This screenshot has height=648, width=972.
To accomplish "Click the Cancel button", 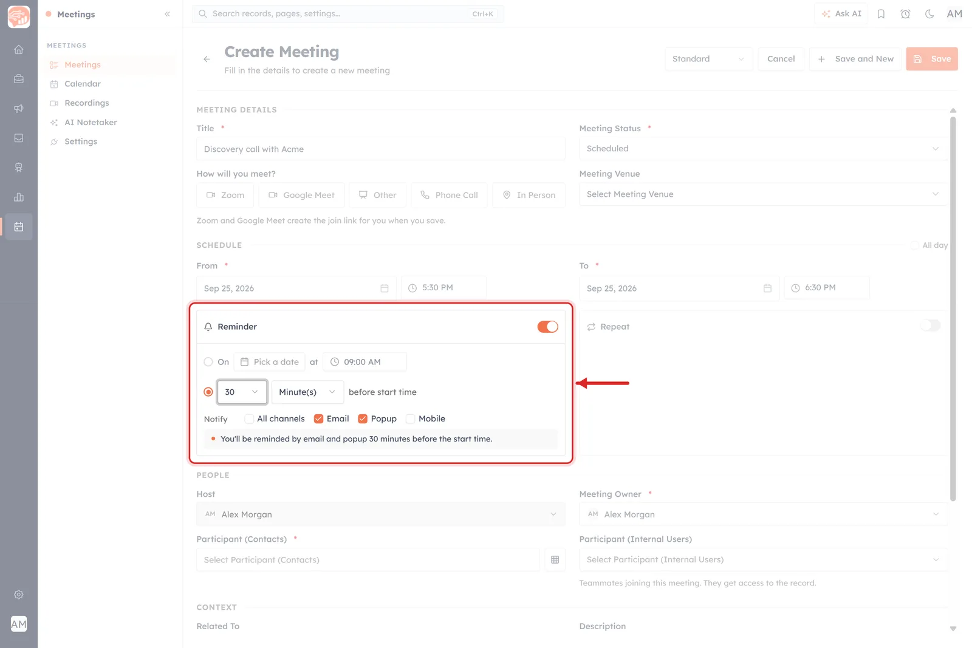I will tap(781, 59).
